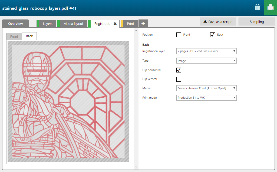Screen dimensions: 277x172
Task: Open the Print mode dropdown
Action: [x=206, y=98]
